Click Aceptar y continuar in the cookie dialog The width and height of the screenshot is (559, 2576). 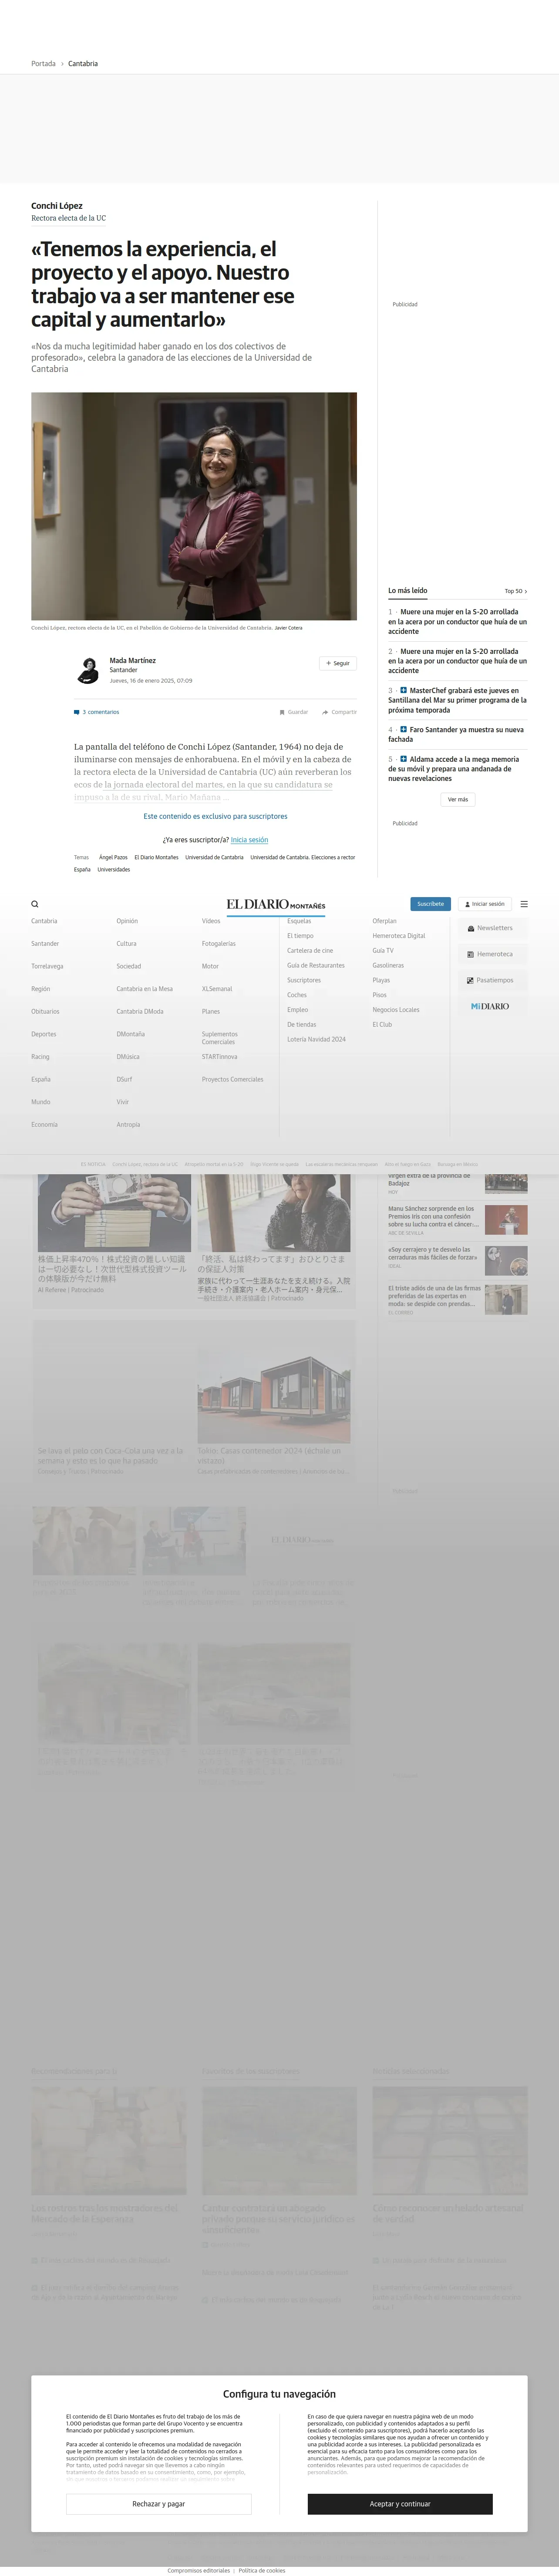pos(400,2504)
